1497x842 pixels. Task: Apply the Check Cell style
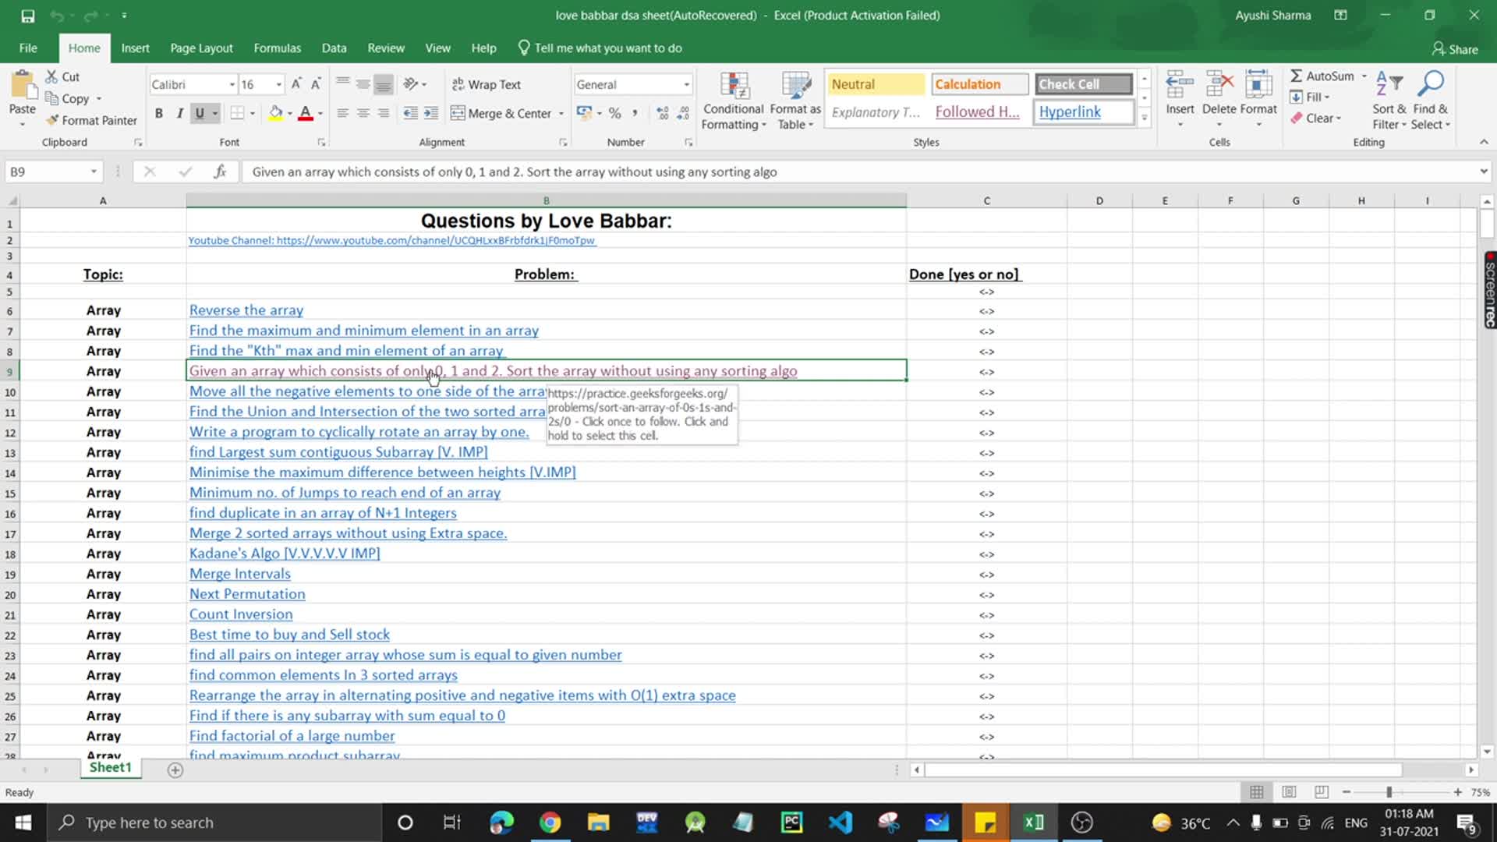1084,84
